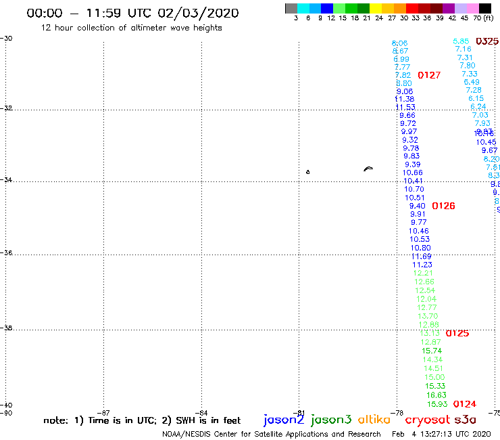
Task: Select the wave height value 5.85
Action: point(461,41)
